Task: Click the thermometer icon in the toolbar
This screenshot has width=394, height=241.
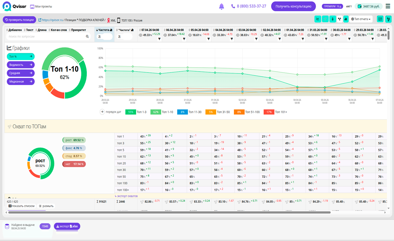Action: [x=332, y=19]
